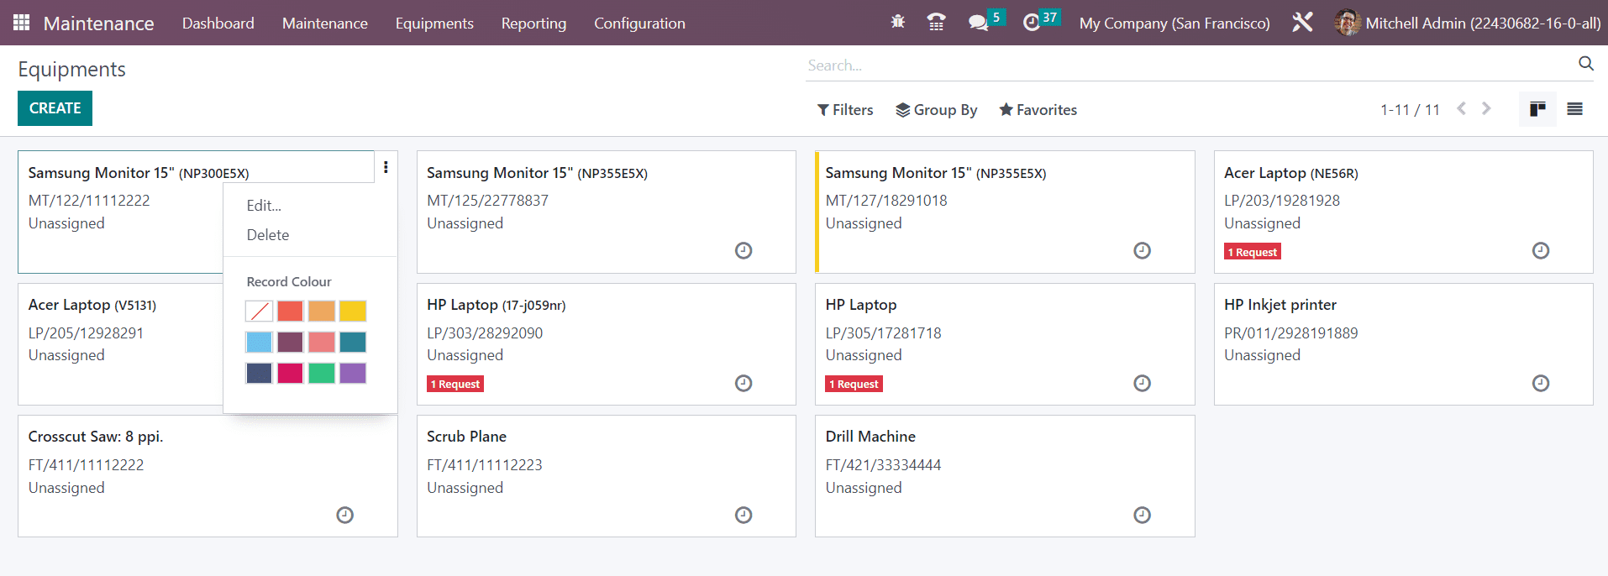Click activity clock on HP Laptop 17-j059nr card
Screen dimensions: 1608x576
pos(744,383)
